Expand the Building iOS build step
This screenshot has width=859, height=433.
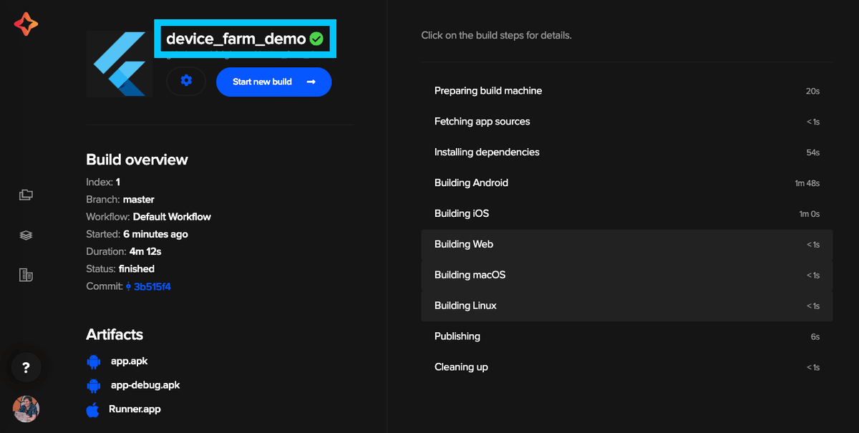click(626, 213)
